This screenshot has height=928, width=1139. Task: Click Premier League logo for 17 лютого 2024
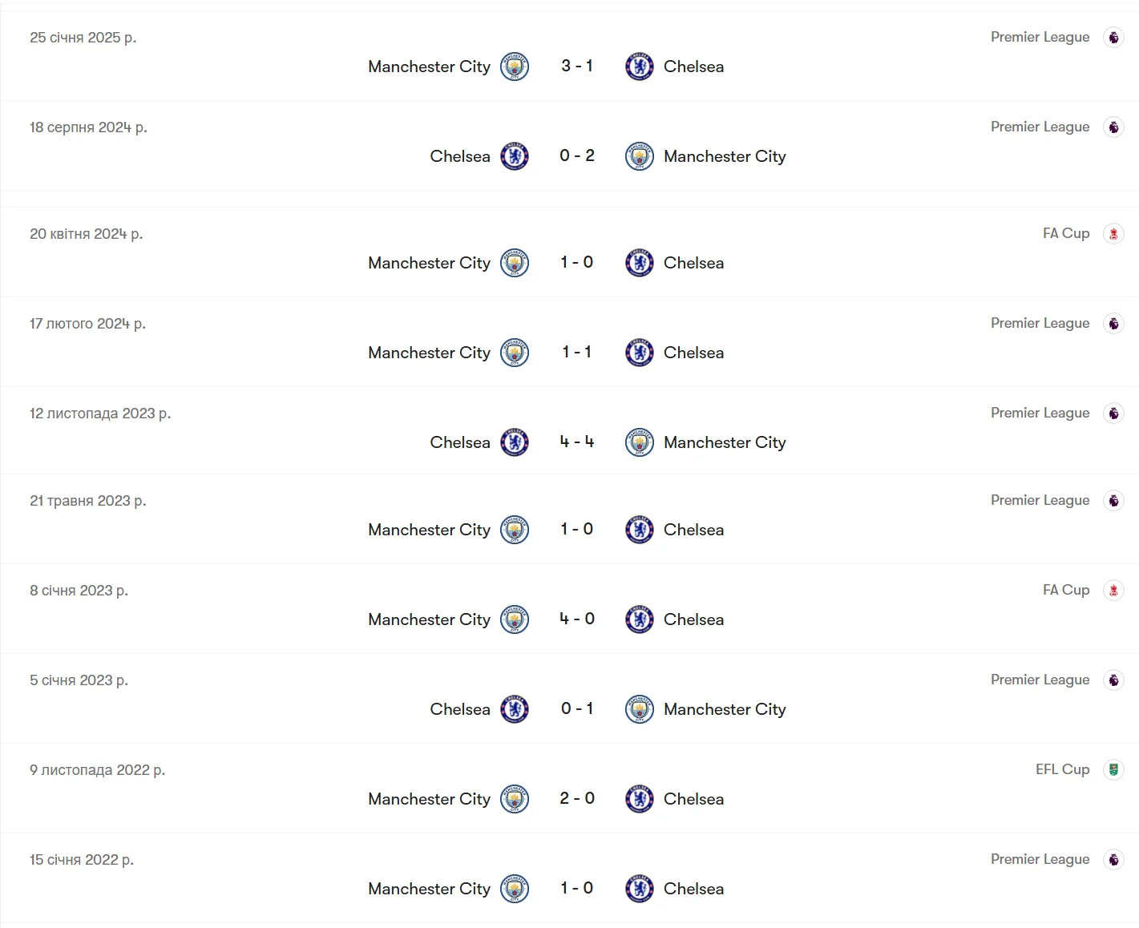[1113, 324]
